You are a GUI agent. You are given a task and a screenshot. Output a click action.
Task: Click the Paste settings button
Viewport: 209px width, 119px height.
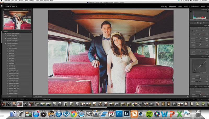click(25, 97)
